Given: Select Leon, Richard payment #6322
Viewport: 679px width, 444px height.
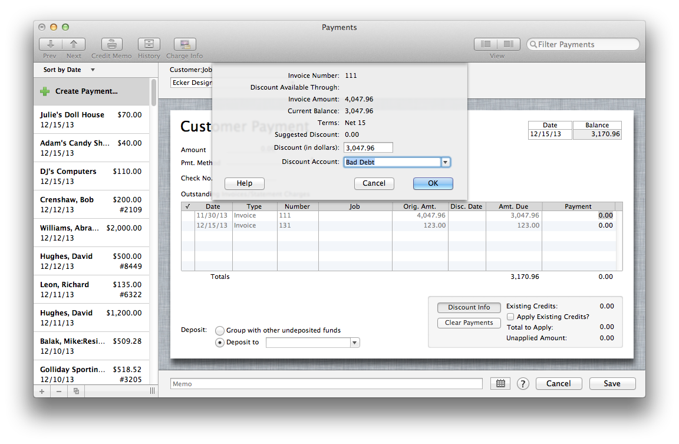Looking at the screenshot, I should tap(91, 290).
